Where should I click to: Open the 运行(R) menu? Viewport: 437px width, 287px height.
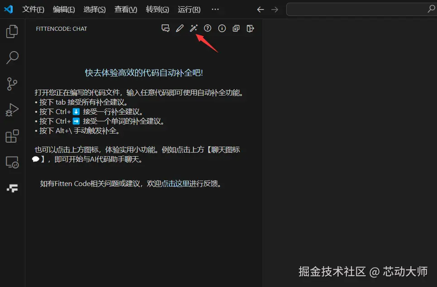(x=189, y=10)
